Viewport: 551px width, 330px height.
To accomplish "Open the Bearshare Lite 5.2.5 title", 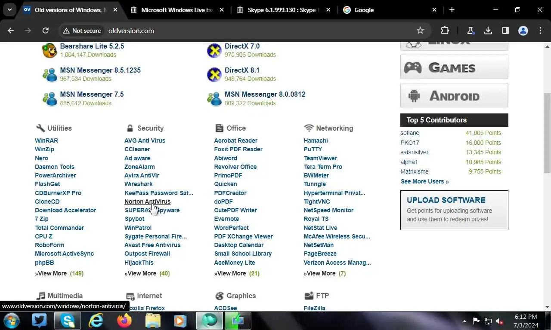I will pyautogui.click(x=92, y=46).
